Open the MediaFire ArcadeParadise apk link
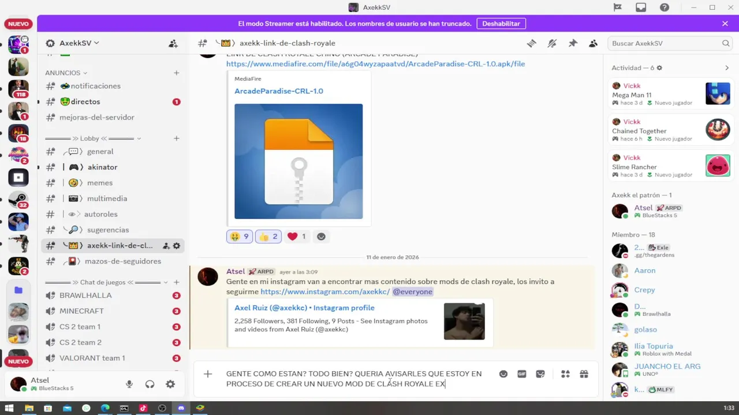Viewport: 739px width, 415px height. 375,64
